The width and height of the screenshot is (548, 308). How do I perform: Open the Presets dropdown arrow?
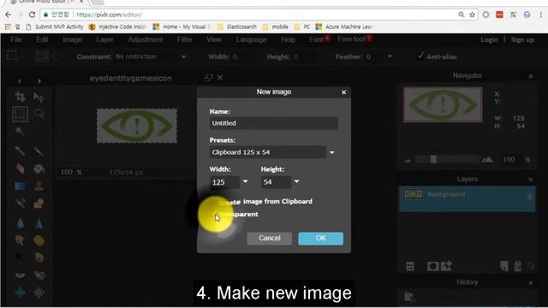click(331, 152)
